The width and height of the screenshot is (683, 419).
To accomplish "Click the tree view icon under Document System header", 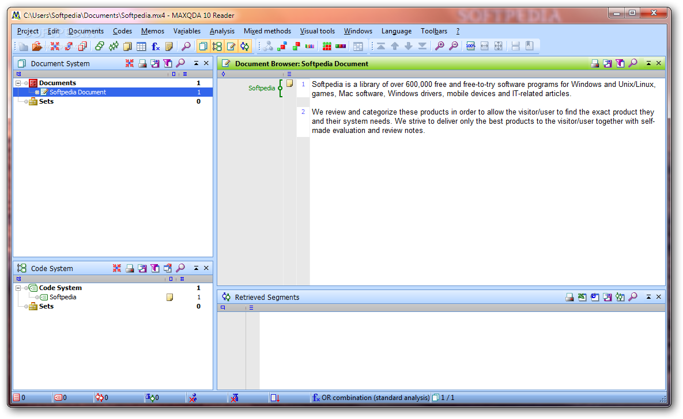I will point(18,74).
